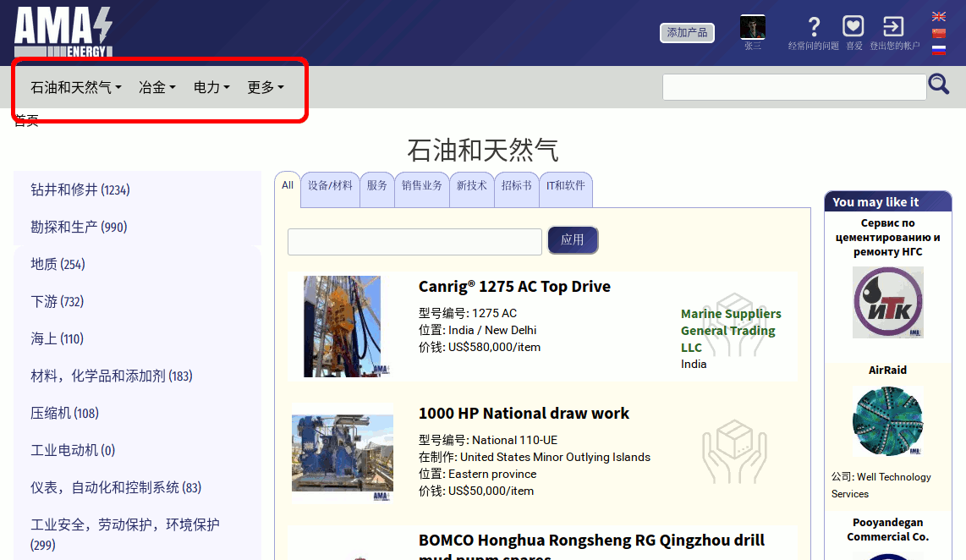Open the 压缩机 (108) category
This screenshot has width=966, height=560.
64,413
